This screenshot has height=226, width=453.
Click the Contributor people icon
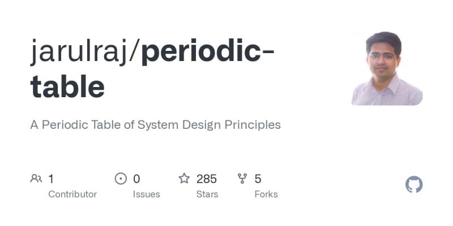(x=36, y=179)
